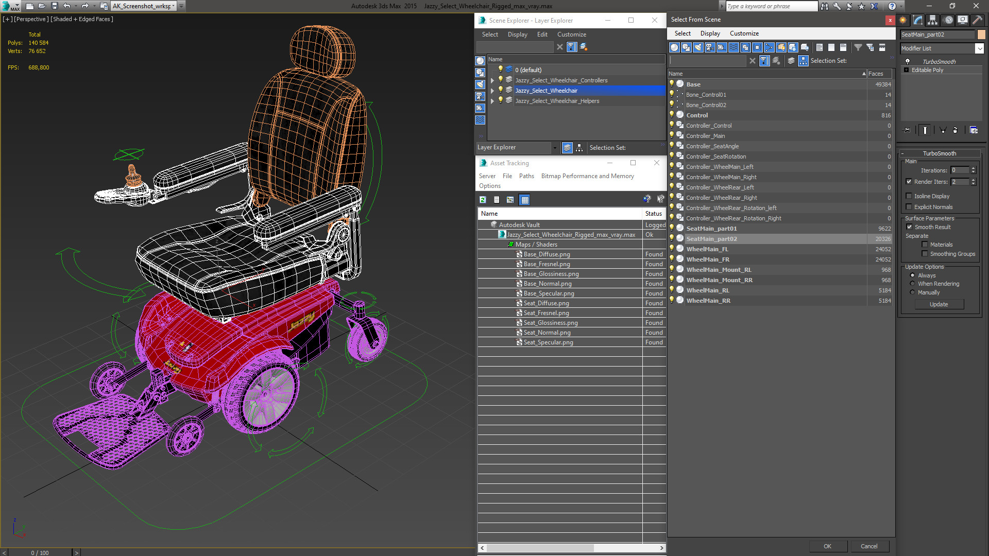Click the Select None icon in Select From Scene
Screen dimensions: 989x556
[x=831, y=47]
